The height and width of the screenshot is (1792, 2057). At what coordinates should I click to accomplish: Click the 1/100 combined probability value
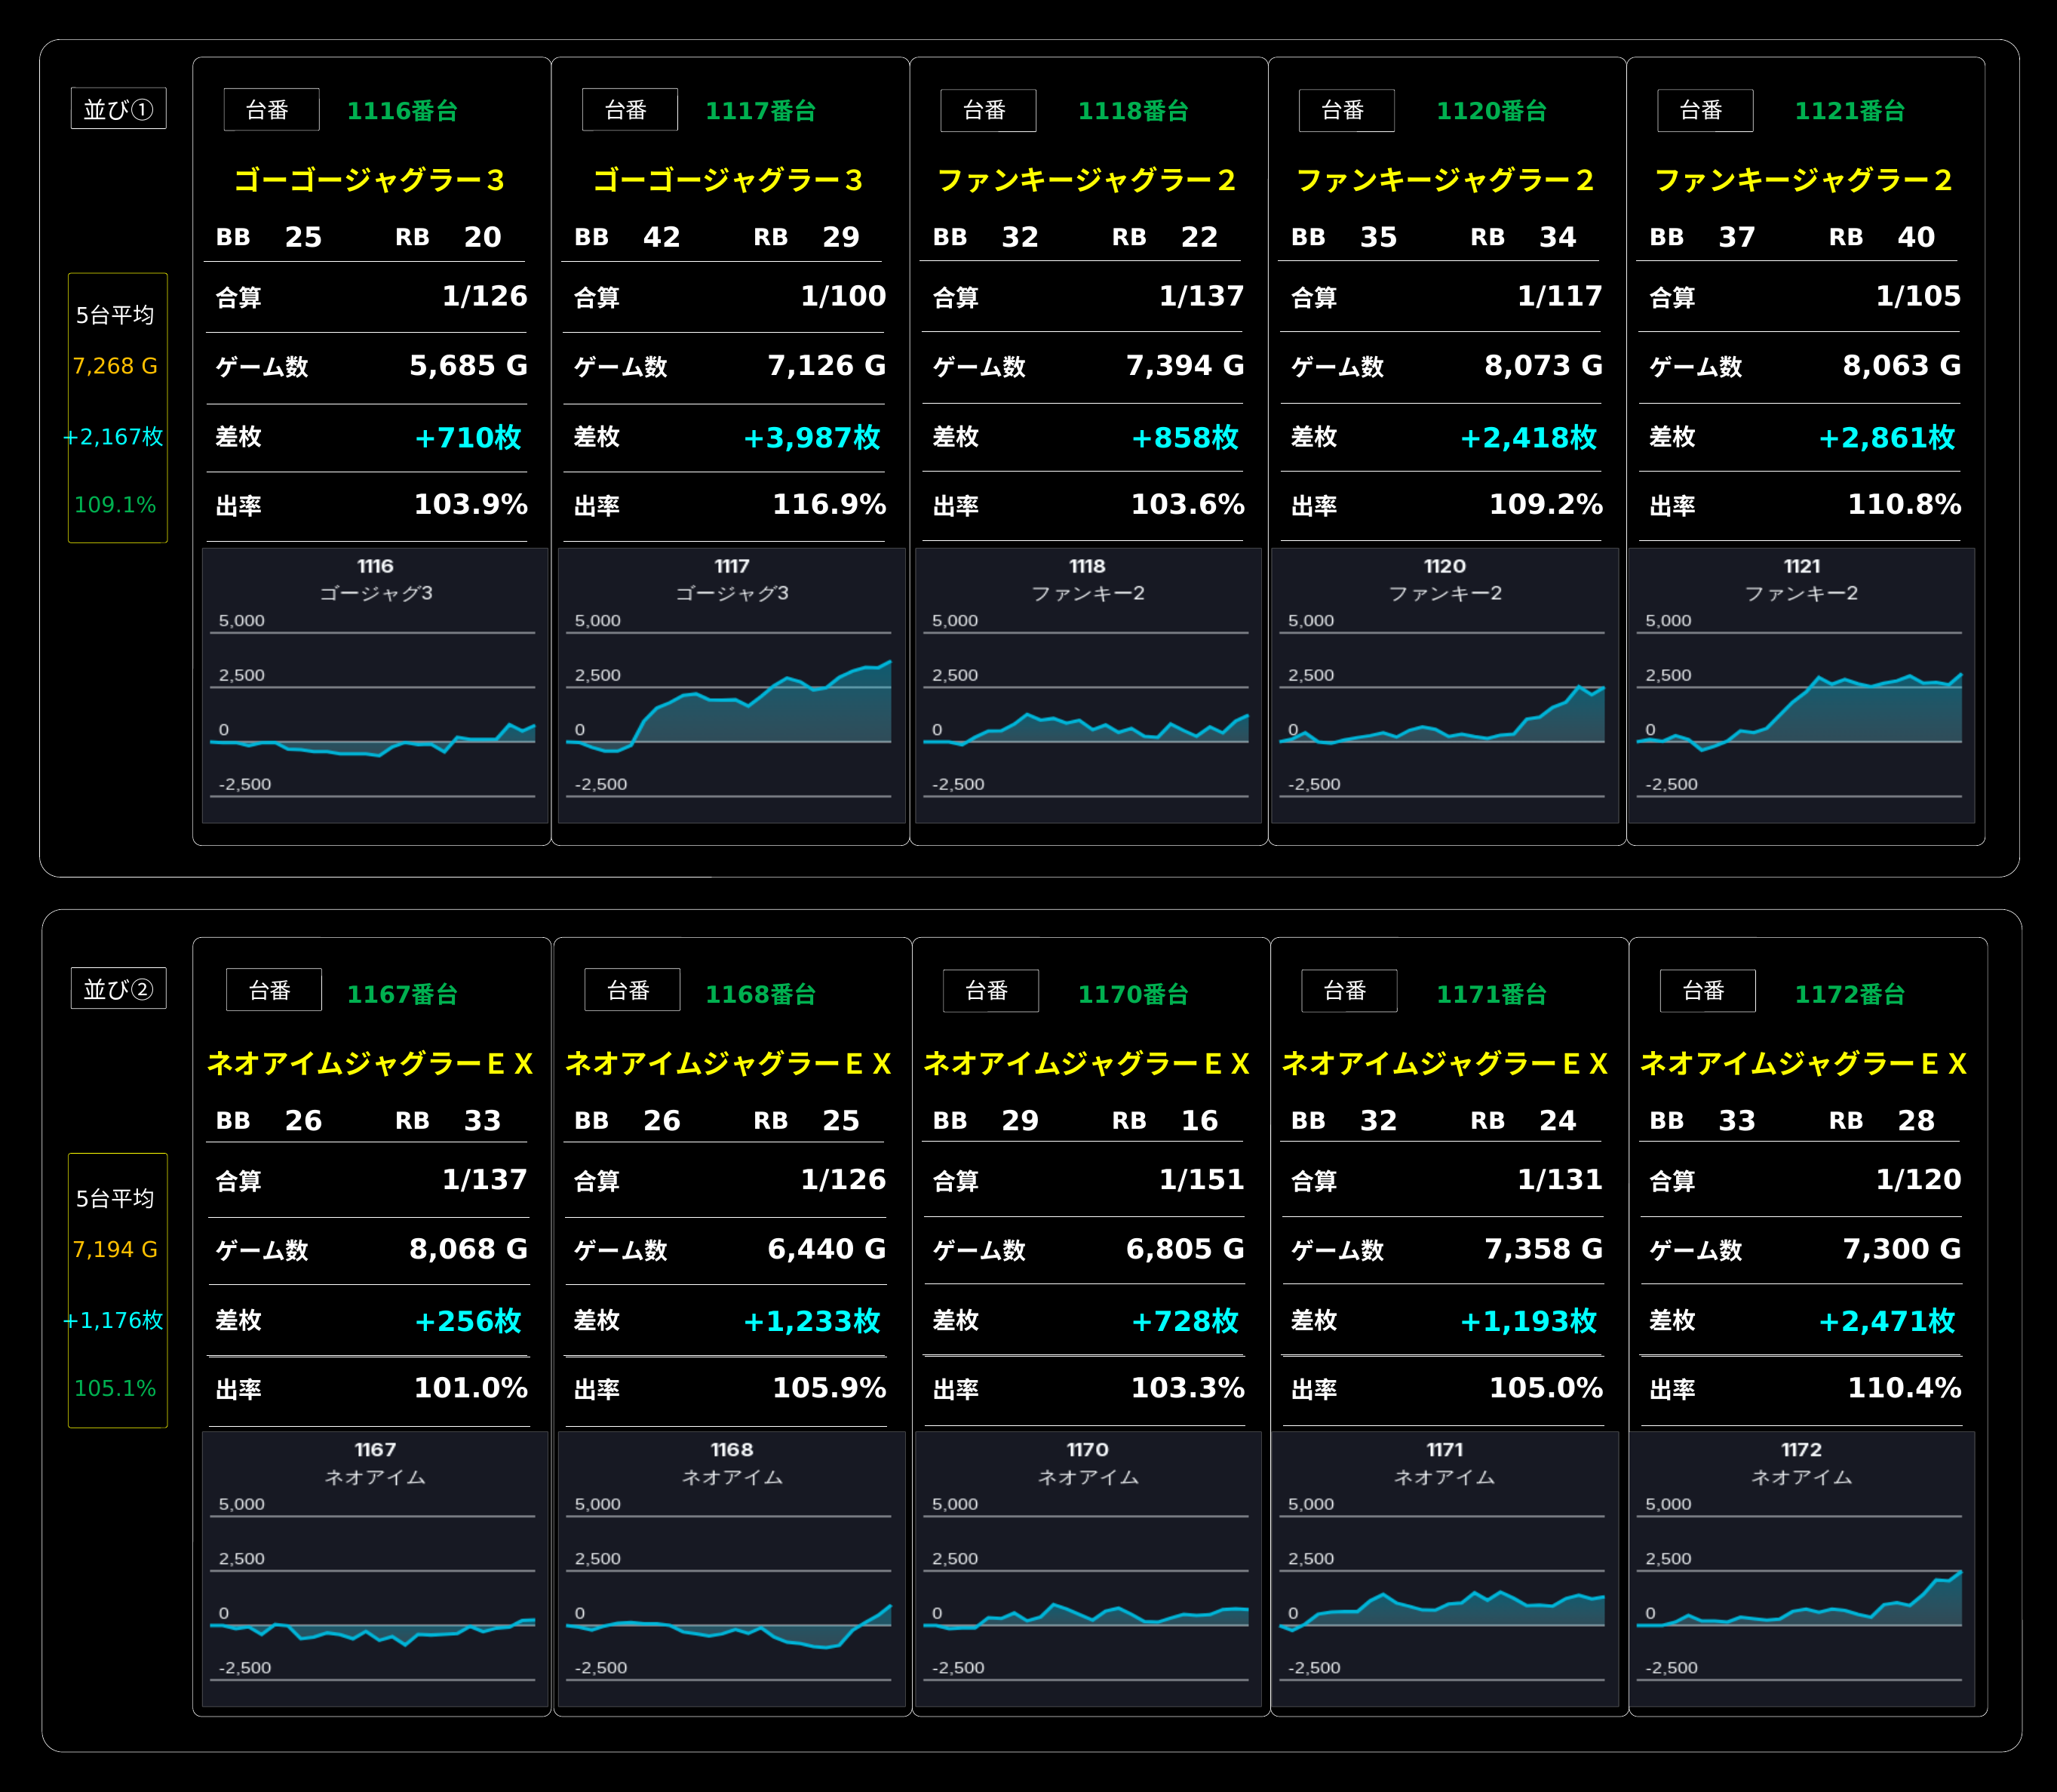coord(843,296)
